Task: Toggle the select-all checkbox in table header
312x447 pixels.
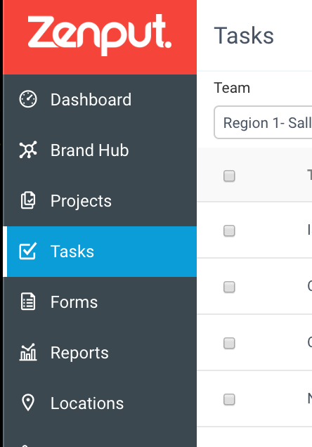Action: pyautogui.click(x=229, y=176)
